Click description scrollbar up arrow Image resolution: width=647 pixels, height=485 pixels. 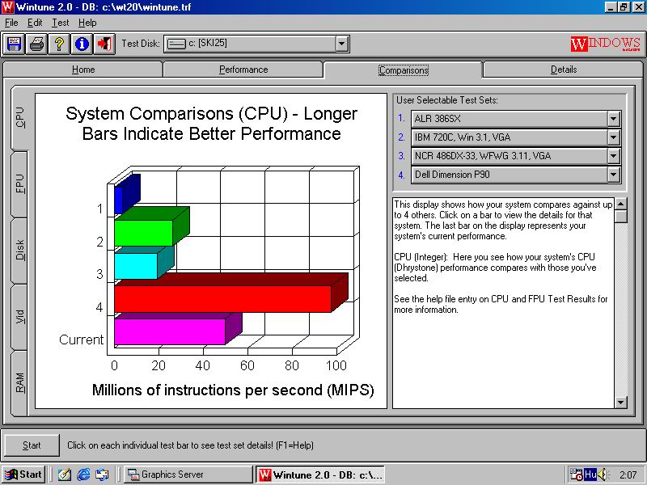[x=620, y=204]
